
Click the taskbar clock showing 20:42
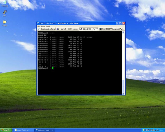click(162, 130)
